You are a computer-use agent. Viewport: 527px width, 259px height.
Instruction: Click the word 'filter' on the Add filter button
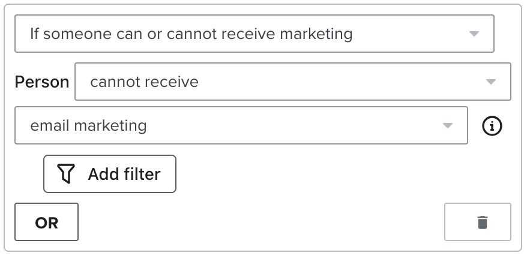point(142,174)
